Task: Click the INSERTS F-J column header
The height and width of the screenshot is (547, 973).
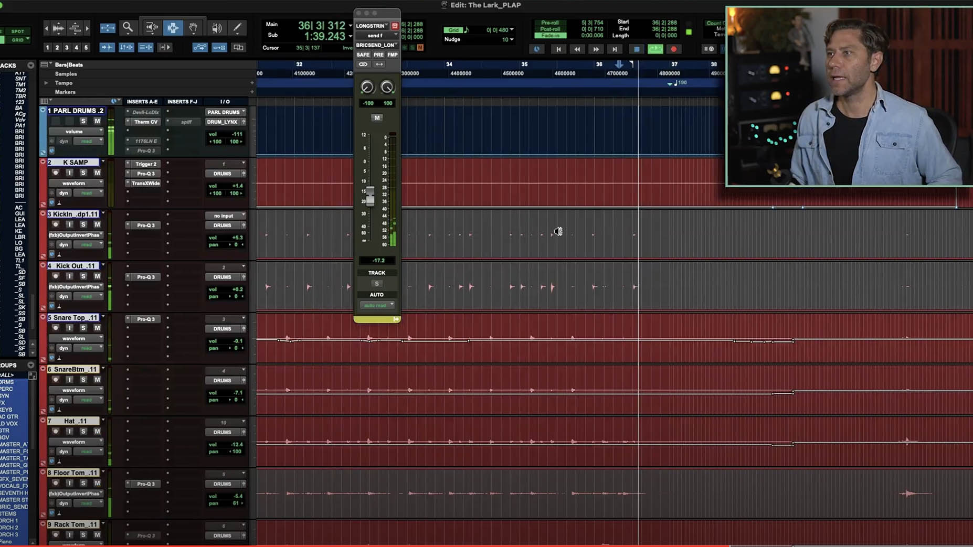Action: (182, 102)
